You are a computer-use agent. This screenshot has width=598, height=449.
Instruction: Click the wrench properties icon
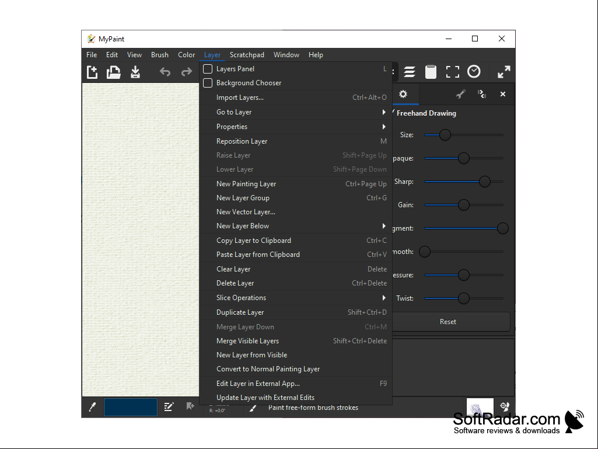click(461, 94)
